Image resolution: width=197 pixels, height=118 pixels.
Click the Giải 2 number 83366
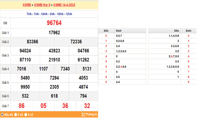point(32,42)
